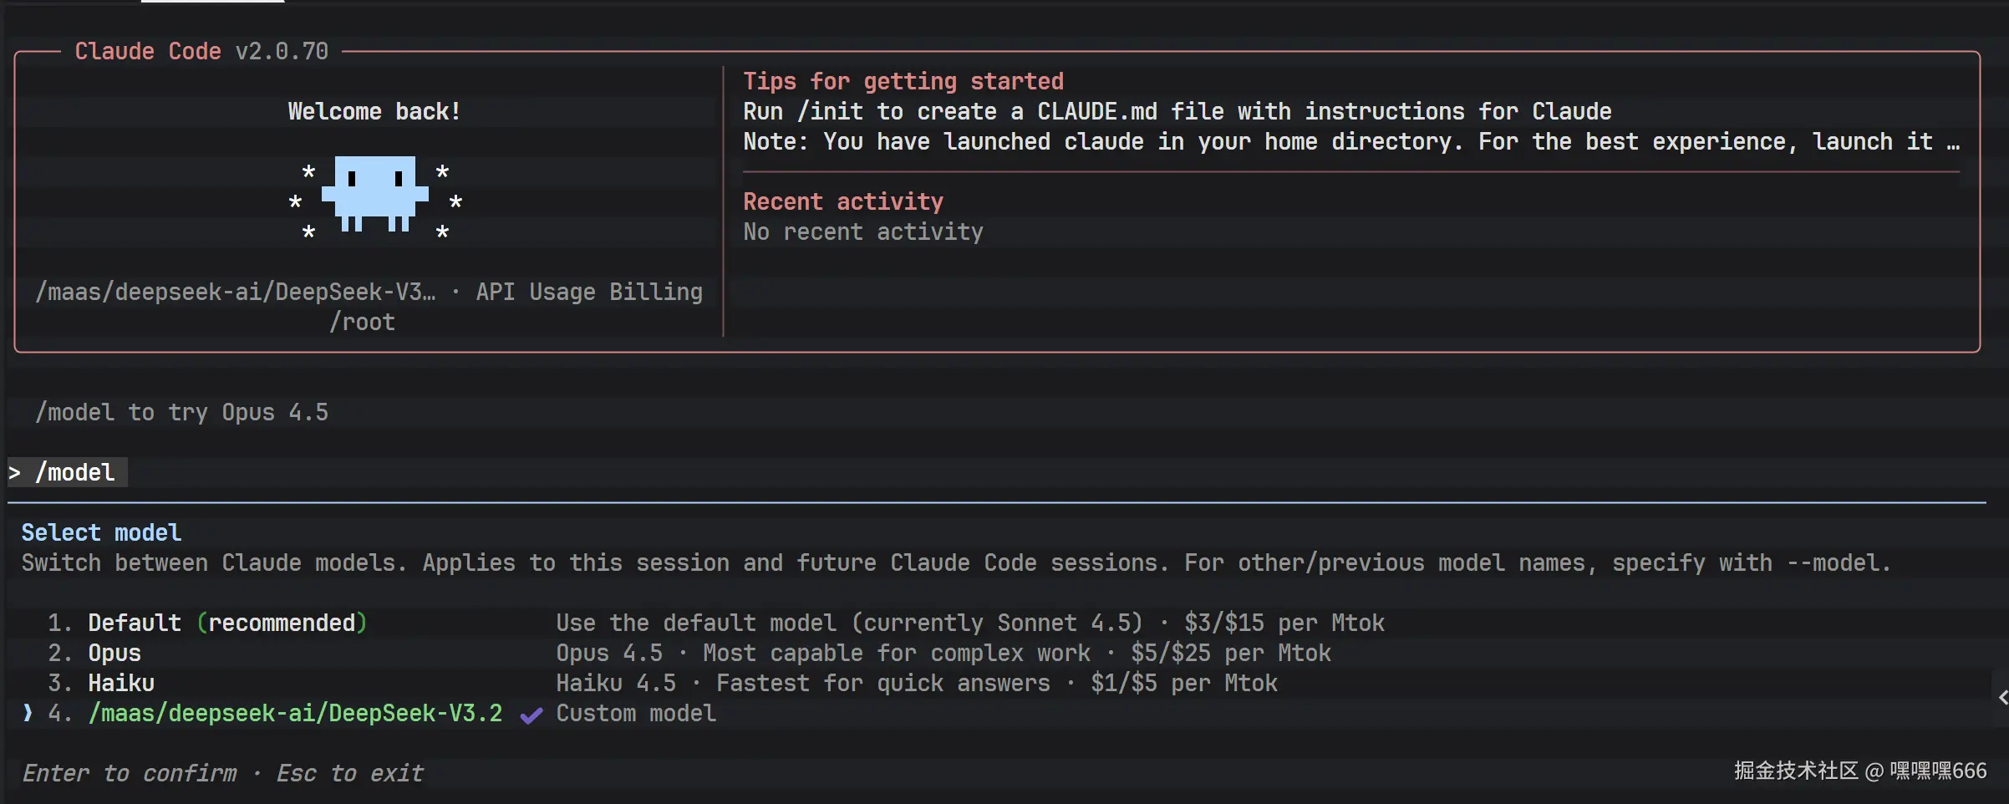Click the blue pixel-art Claude mascot
Viewport: 2009px width, 804px height.
(x=374, y=193)
